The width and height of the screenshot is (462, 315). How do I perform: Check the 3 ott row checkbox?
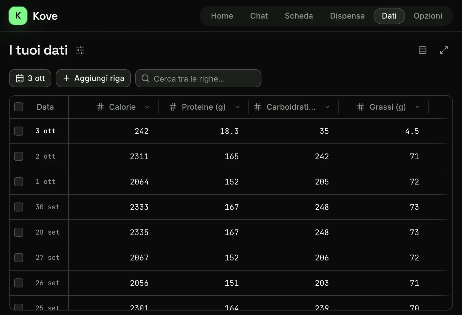[19, 131]
